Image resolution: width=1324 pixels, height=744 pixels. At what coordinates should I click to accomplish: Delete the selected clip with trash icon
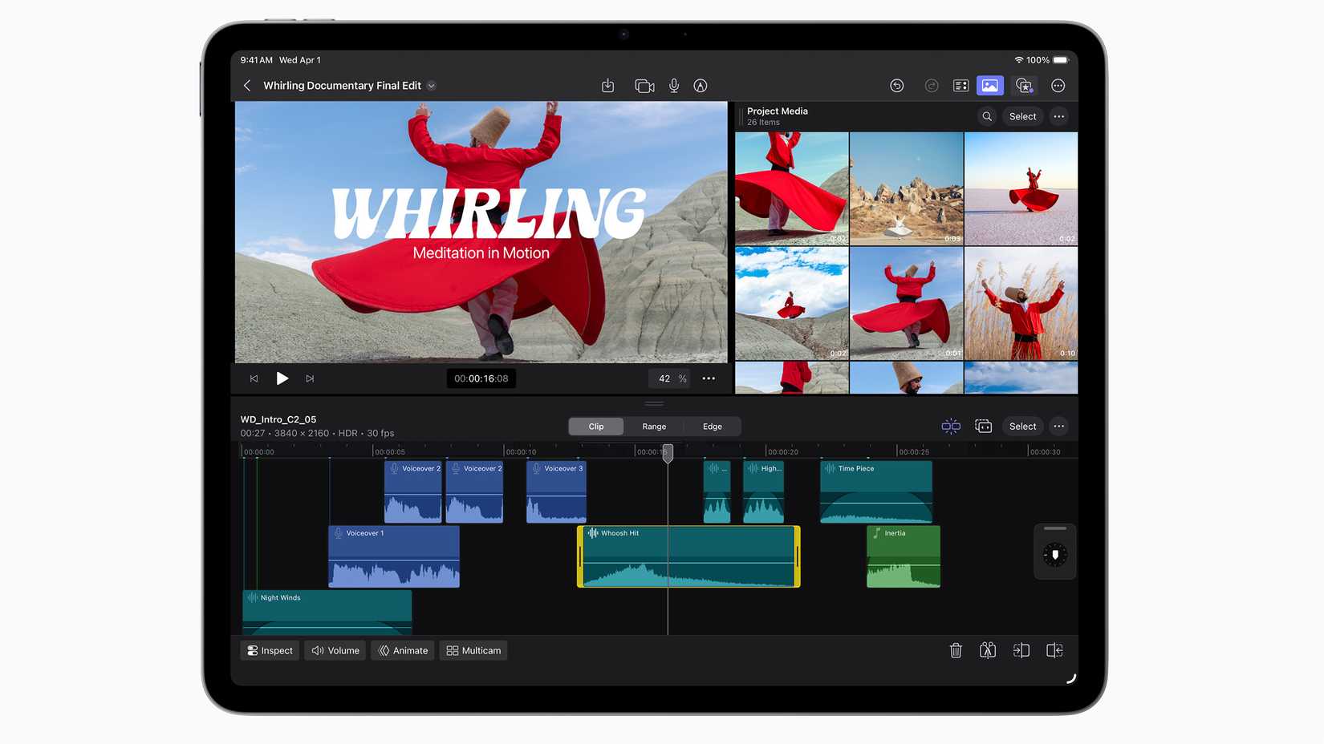pos(956,651)
